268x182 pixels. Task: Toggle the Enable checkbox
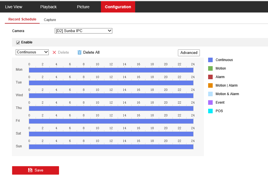18,42
